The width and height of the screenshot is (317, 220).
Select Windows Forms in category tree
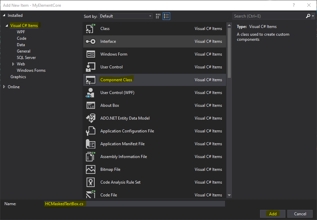(31, 70)
